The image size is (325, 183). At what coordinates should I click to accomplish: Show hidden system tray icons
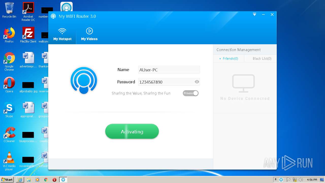[x=275, y=179]
